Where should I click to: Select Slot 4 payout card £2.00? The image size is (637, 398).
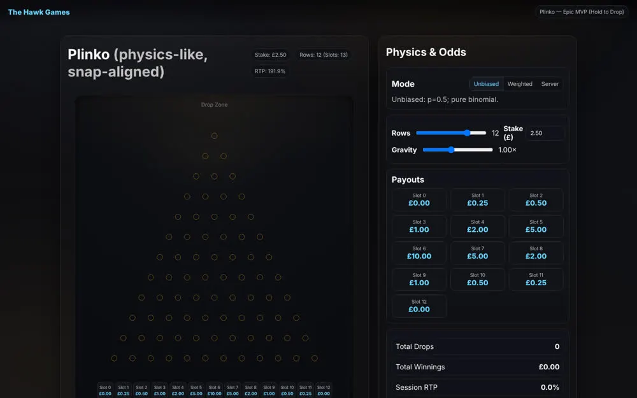tap(477, 226)
